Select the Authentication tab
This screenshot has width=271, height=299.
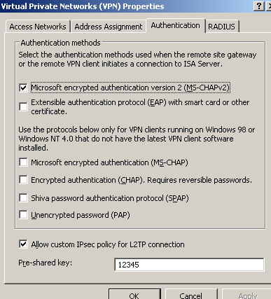(x=176, y=25)
